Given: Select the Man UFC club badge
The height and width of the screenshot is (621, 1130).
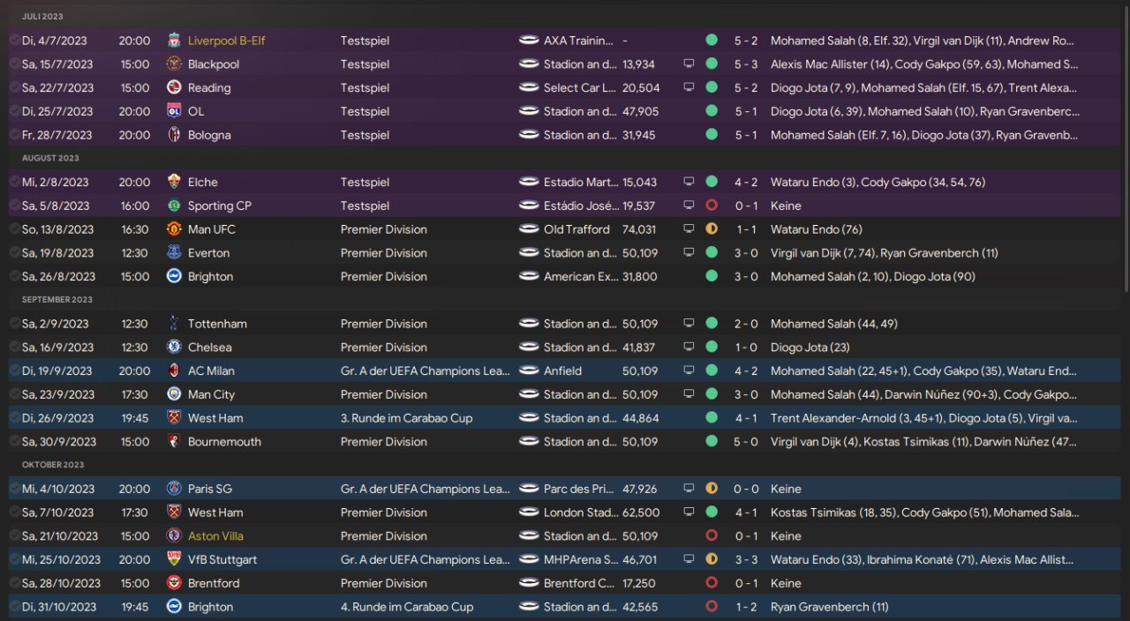Looking at the screenshot, I should [x=174, y=229].
